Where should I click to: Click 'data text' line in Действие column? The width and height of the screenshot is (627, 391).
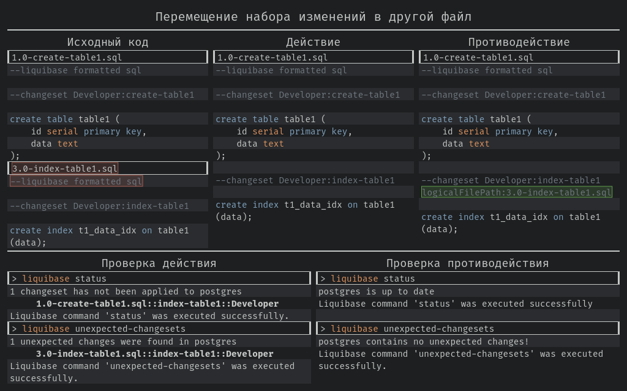(x=260, y=144)
